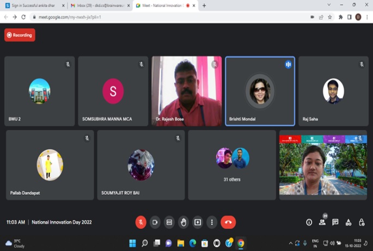Screen dimensions: 373x251
Task: Open the chat with everyone panel
Action: (x=335, y=222)
